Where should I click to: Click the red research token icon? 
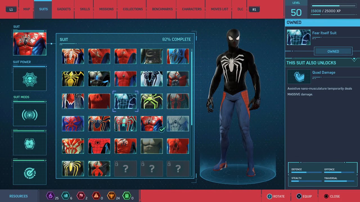[x=81, y=196]
